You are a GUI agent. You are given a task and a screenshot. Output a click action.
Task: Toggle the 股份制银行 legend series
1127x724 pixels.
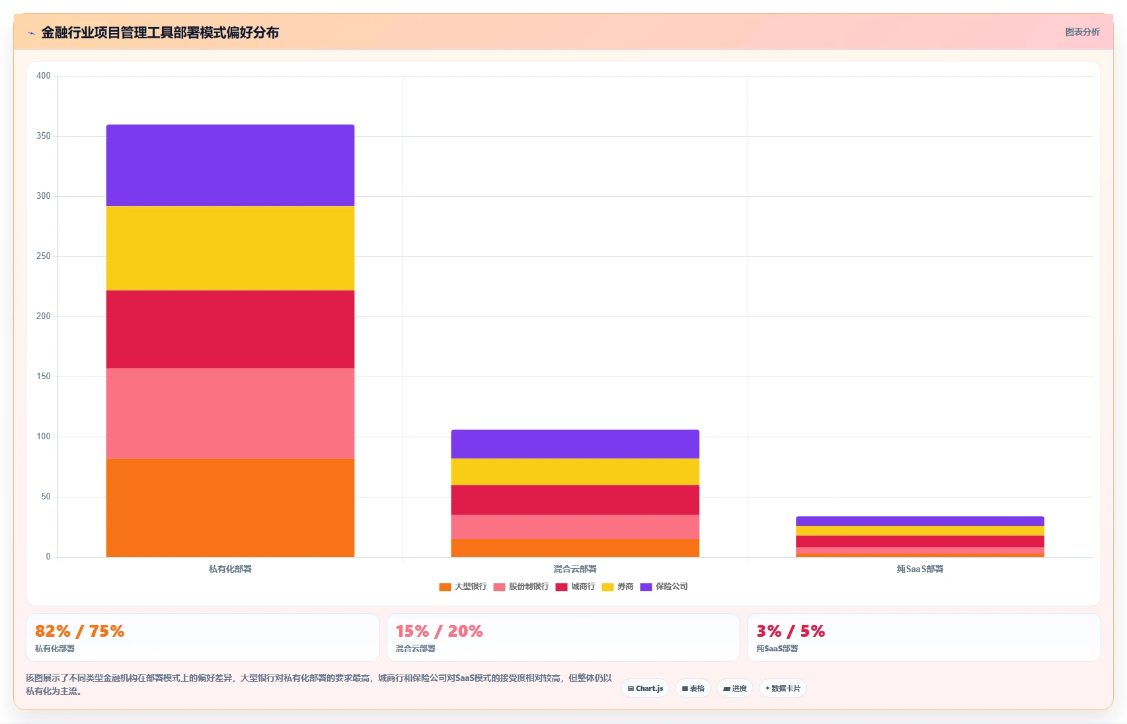point(521,587)
